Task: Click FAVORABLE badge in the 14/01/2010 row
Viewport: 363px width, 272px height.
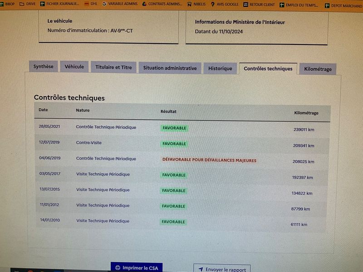Action: coord(173,222)
